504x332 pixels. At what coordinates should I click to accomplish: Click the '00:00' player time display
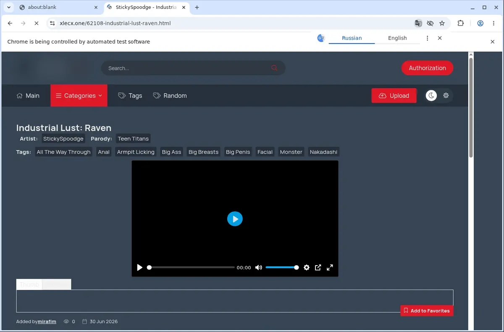tap(244, 268)
